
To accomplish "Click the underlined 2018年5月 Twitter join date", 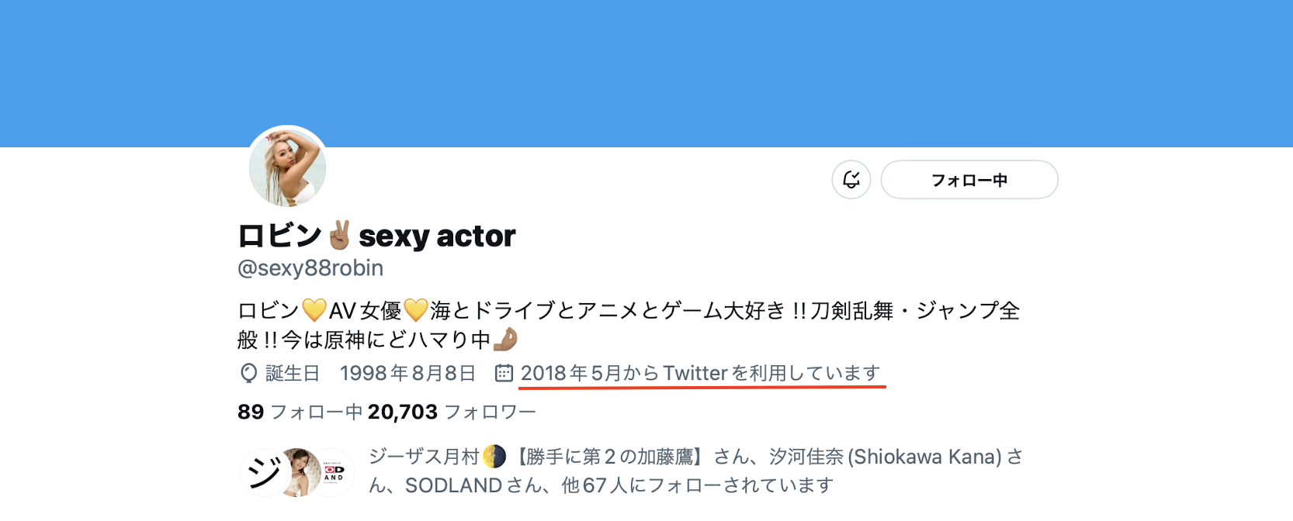I will tap(700, 374).
